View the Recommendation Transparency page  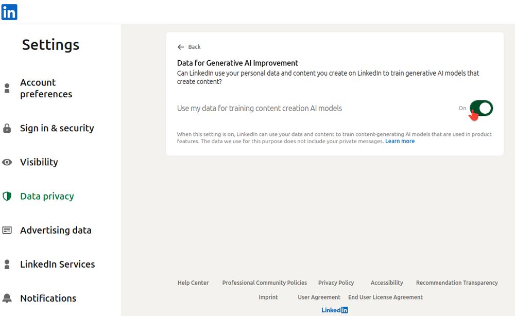click(x=457, y=283)
